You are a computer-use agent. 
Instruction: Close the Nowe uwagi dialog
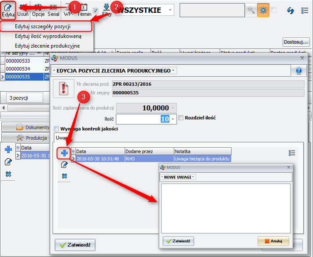(x=288, y=168)
